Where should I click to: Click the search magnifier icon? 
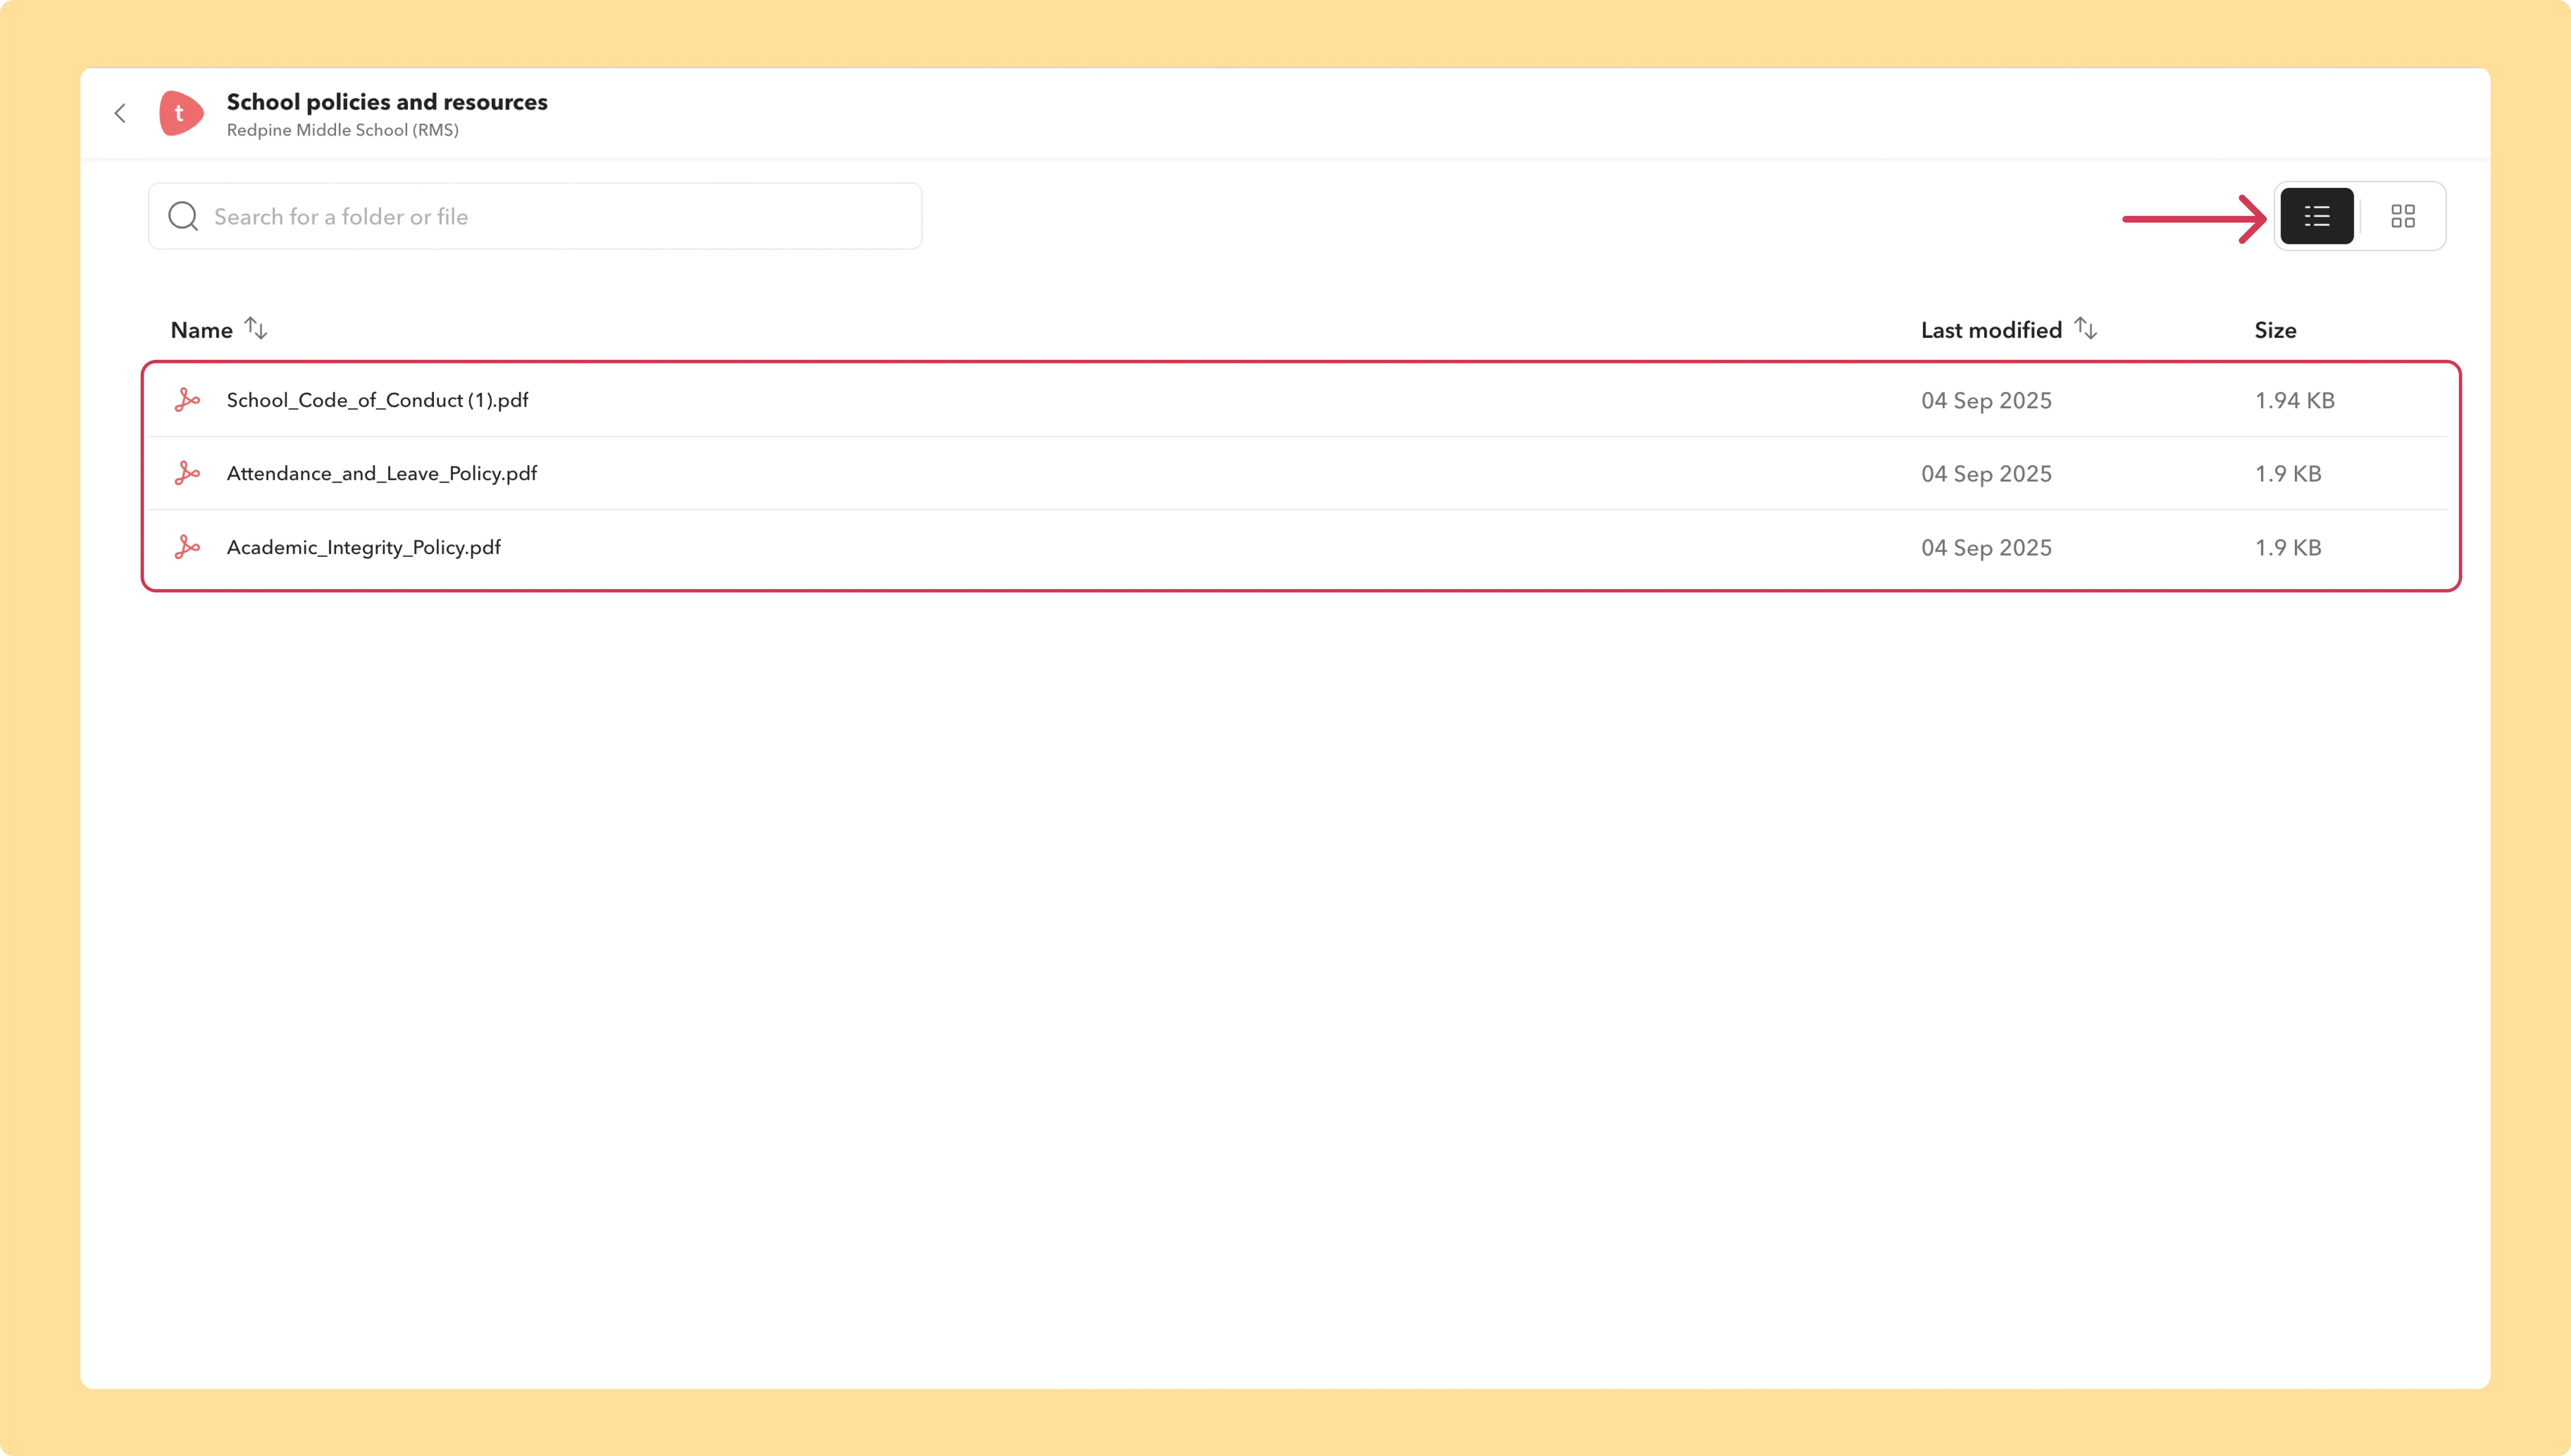pyautogui.click(x=183, y=216)
